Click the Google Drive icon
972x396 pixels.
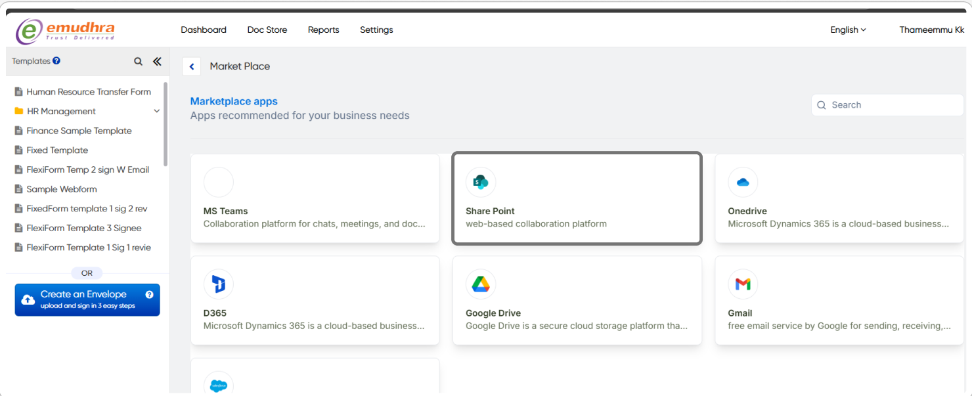(481, 284)
